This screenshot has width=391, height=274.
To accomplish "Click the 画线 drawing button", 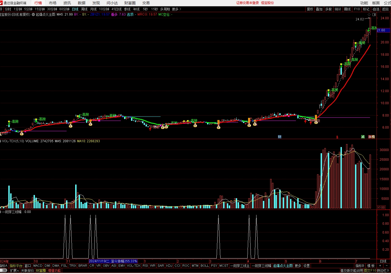I will click(x=347, y=9).
